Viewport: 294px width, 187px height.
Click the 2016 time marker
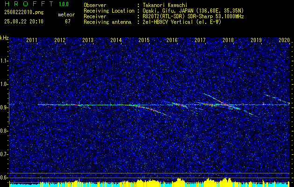(x=172, y=40)
